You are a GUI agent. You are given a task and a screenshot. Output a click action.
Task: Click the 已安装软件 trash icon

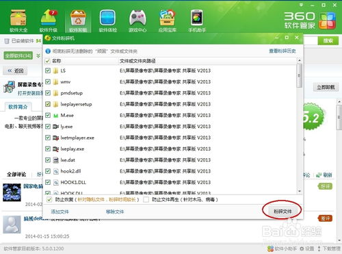coord(7,41)
